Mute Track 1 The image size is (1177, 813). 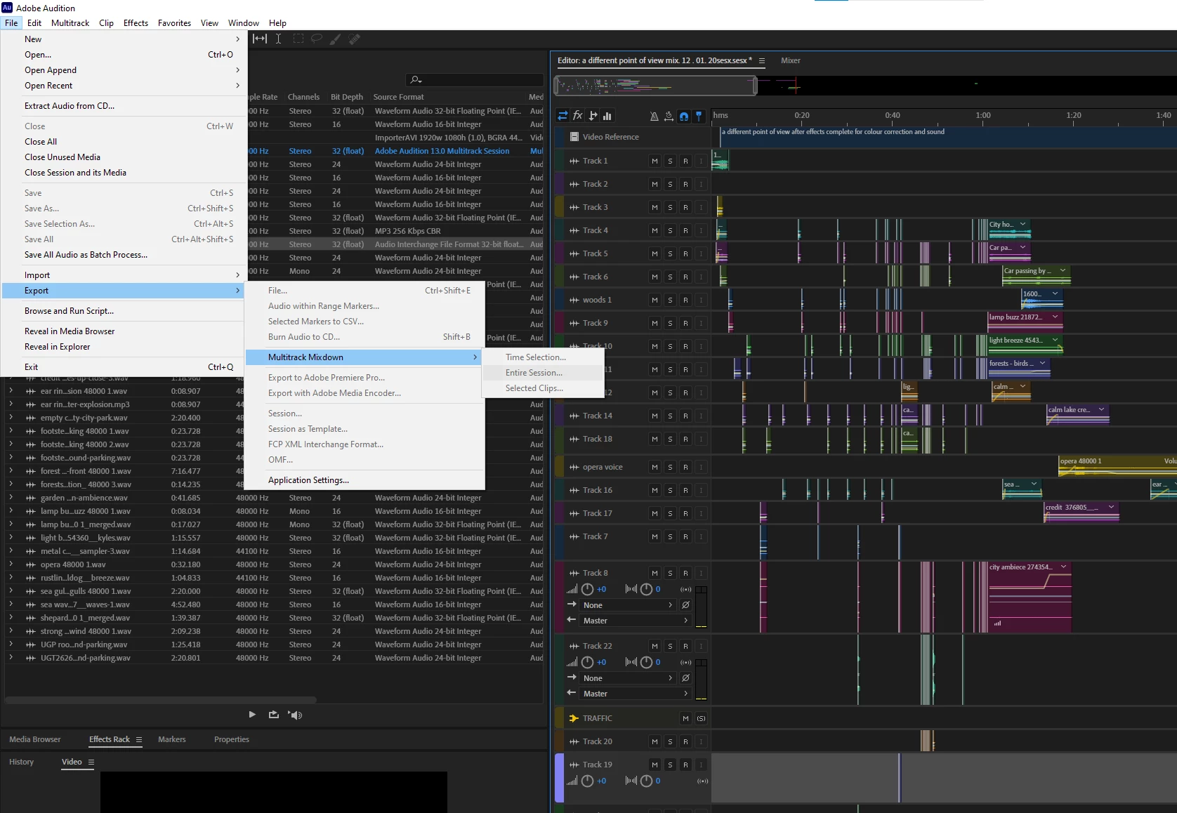(655, 161)
